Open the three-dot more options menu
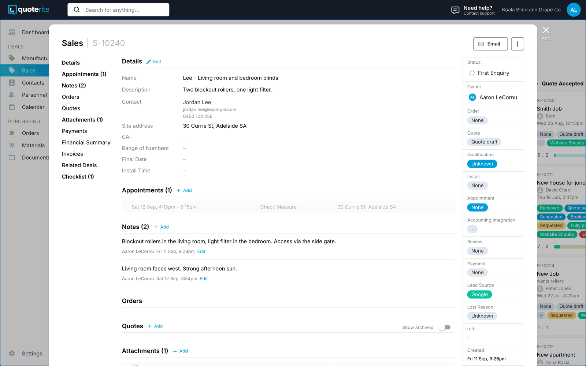The width and height of the screenshot is (586, 366). (518, 44)
